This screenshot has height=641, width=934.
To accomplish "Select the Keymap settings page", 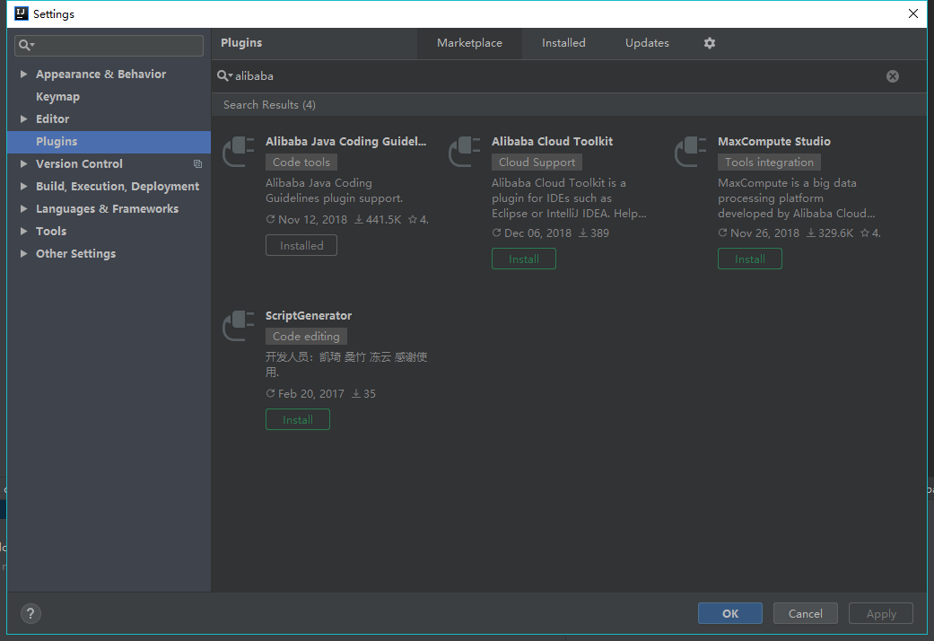I will 57,96.
